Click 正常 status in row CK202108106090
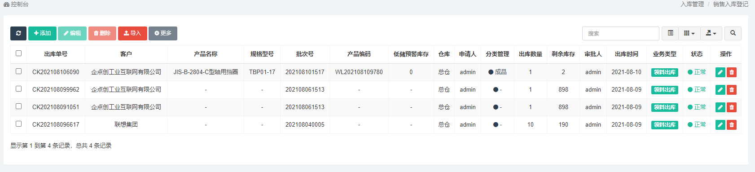 click(697, 72)
